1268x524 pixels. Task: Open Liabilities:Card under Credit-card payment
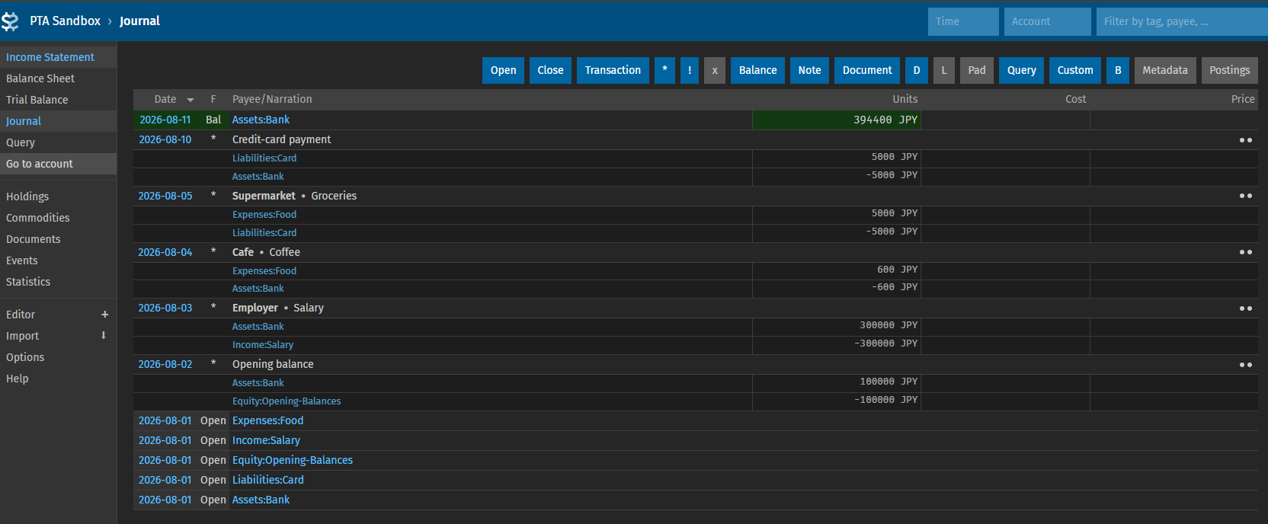[x=264, y=158]
